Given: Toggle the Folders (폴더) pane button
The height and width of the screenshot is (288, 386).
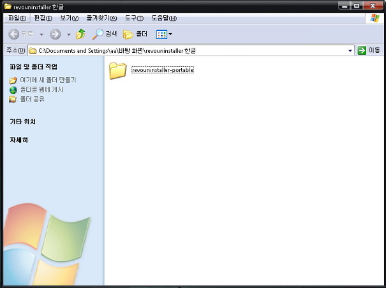Looking at the screenshot, I should pos(128,34).
